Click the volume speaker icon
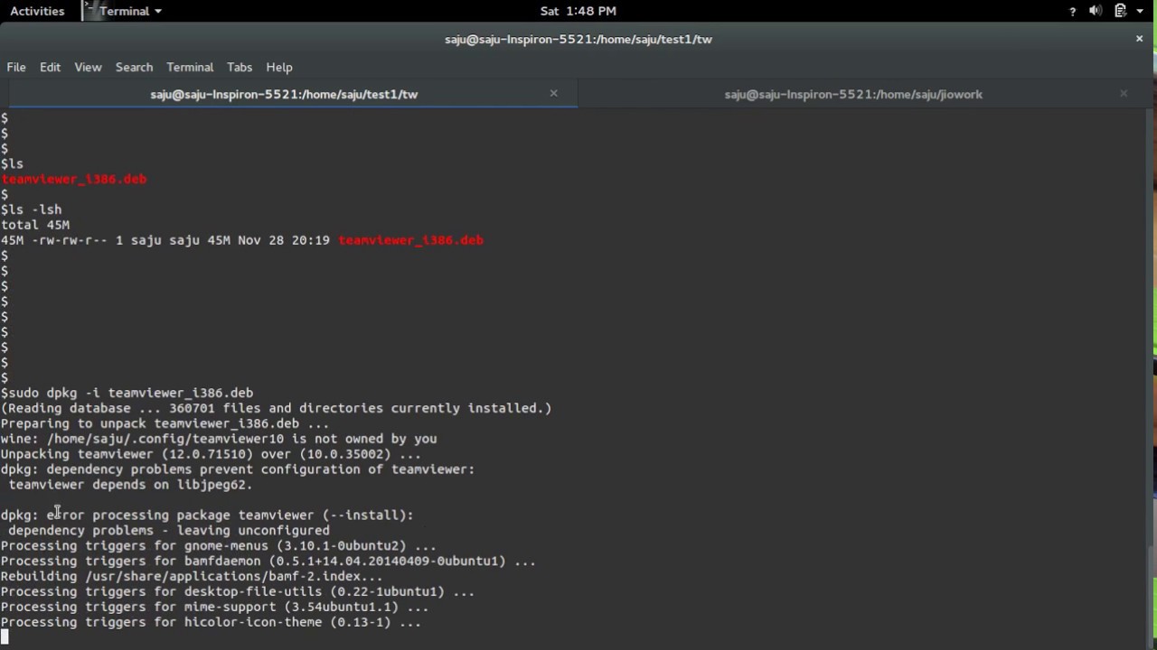Viewport: 1157px width, 650px height. 1096,11
